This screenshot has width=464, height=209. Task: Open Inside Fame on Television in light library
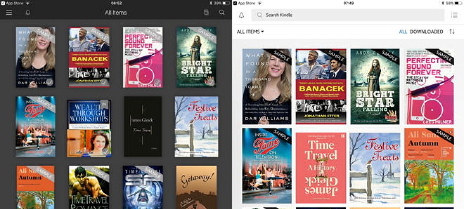(x=267, y=166)
